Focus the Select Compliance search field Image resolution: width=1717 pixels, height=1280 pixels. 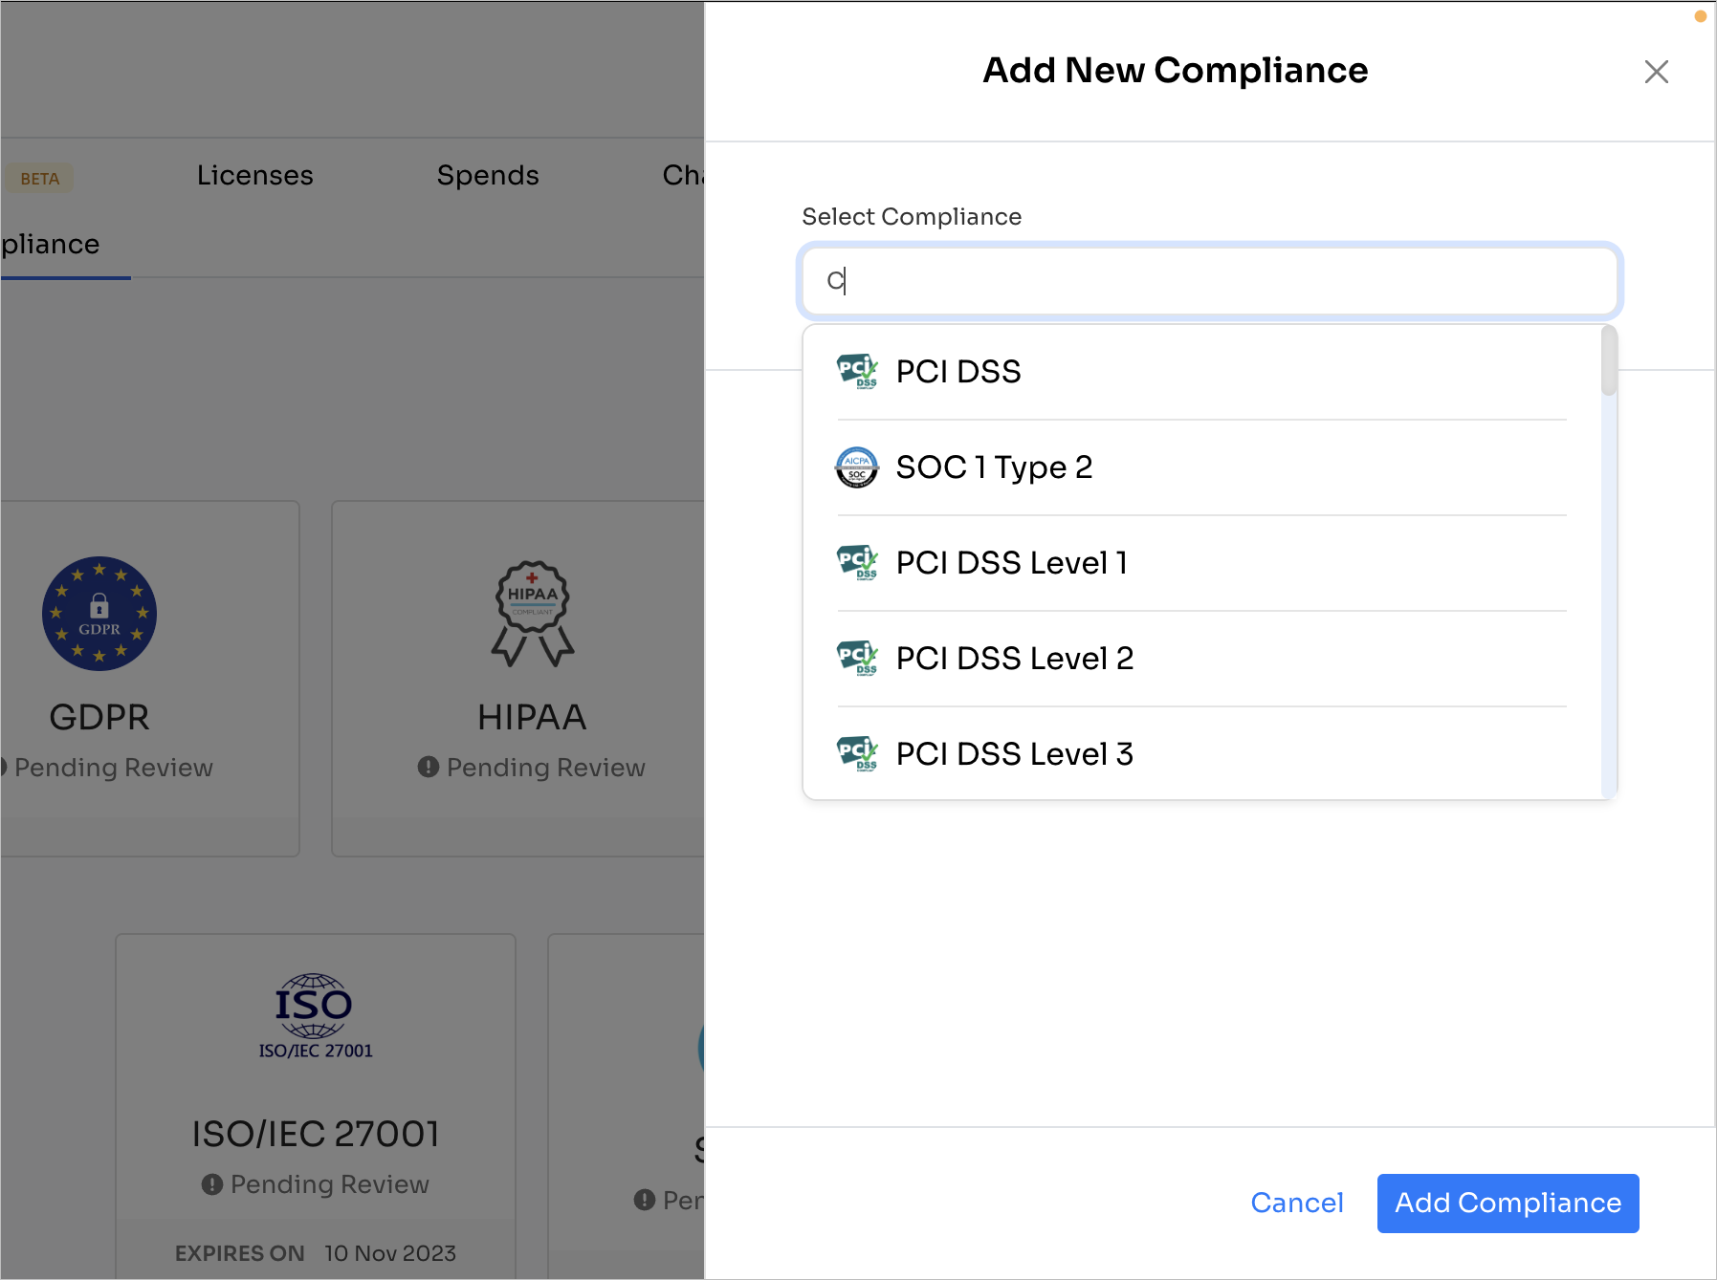[x=1209, y=280]
